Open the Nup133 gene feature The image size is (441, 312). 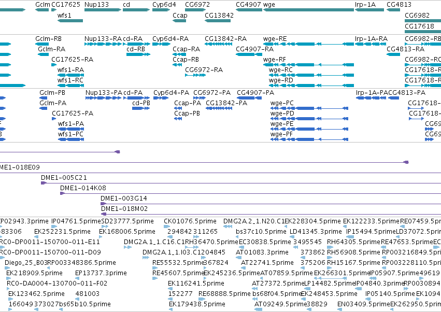pos(103,10)
